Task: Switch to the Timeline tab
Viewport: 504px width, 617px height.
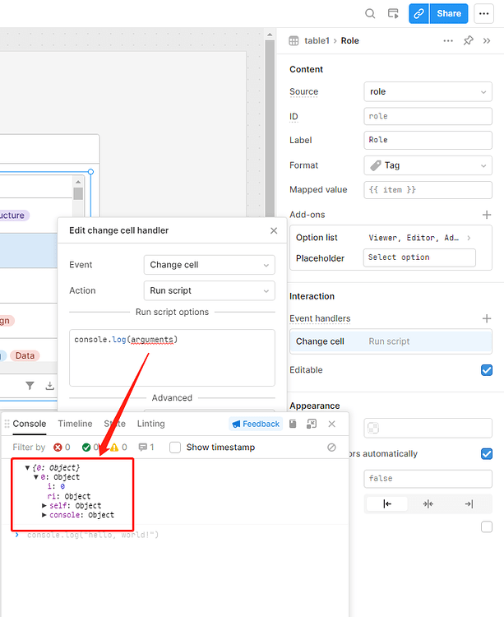Action: 75,424
